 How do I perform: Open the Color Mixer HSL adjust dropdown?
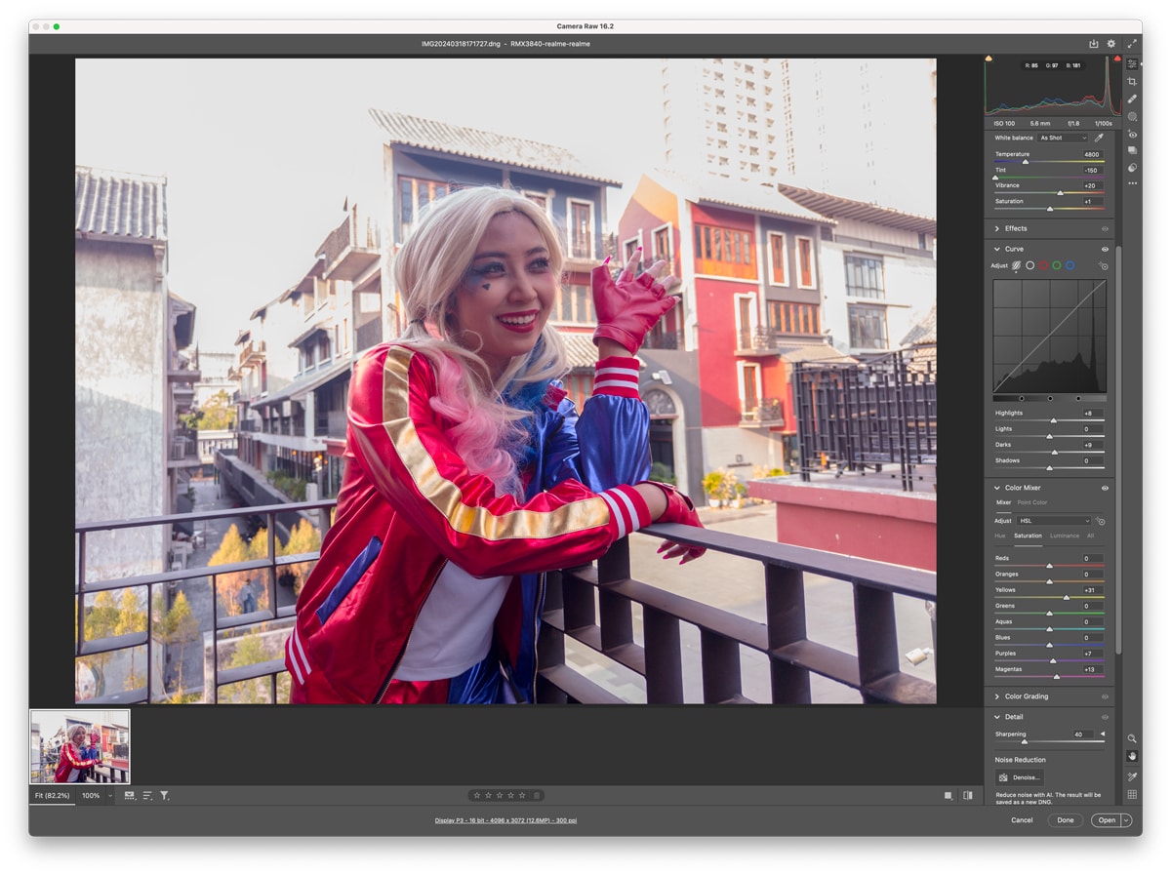coord(1054,521)
